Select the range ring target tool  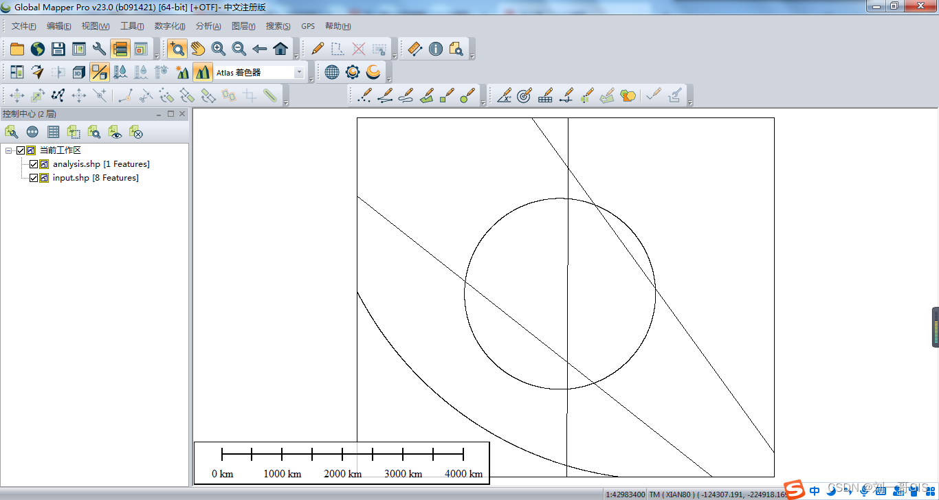point(524,95)
